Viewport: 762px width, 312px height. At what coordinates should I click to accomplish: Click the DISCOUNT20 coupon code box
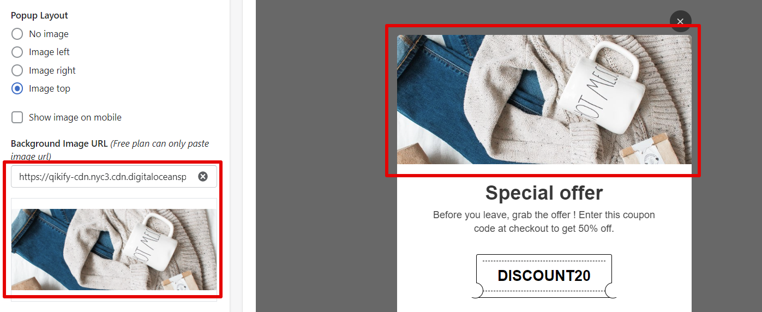pyautogui.click(x=544, y=276)
